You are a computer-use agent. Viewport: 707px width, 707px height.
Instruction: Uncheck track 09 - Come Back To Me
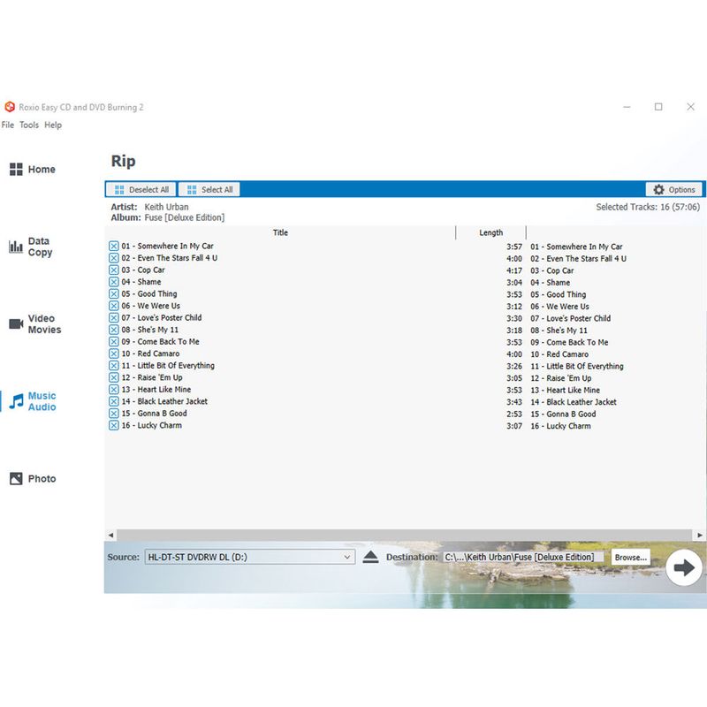[114, 342]
